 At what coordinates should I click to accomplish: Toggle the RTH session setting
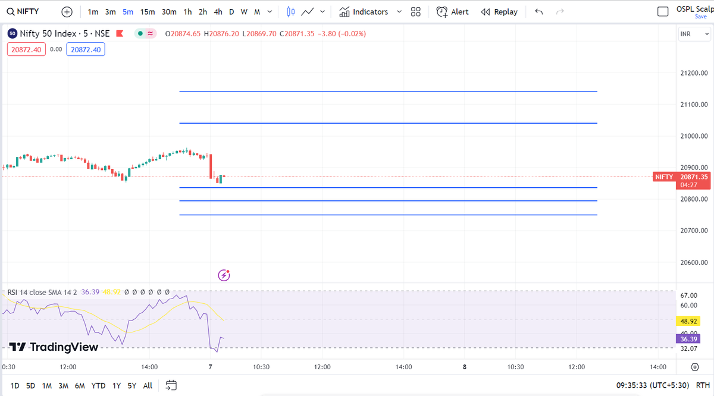[703, 385]
